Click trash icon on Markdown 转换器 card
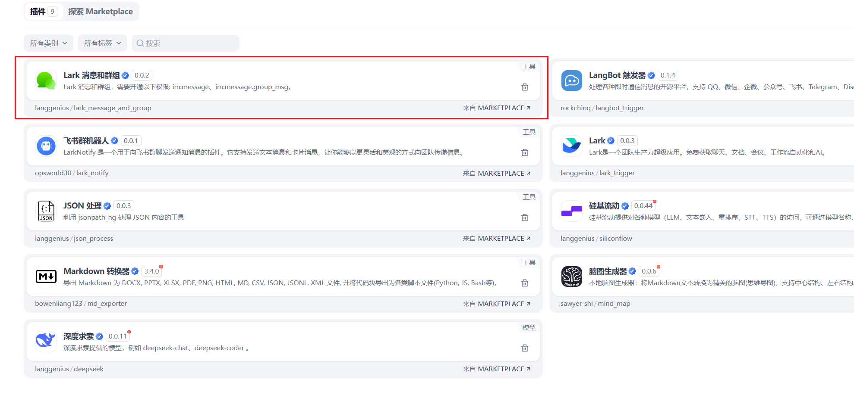854x404 pixels. 525,283
